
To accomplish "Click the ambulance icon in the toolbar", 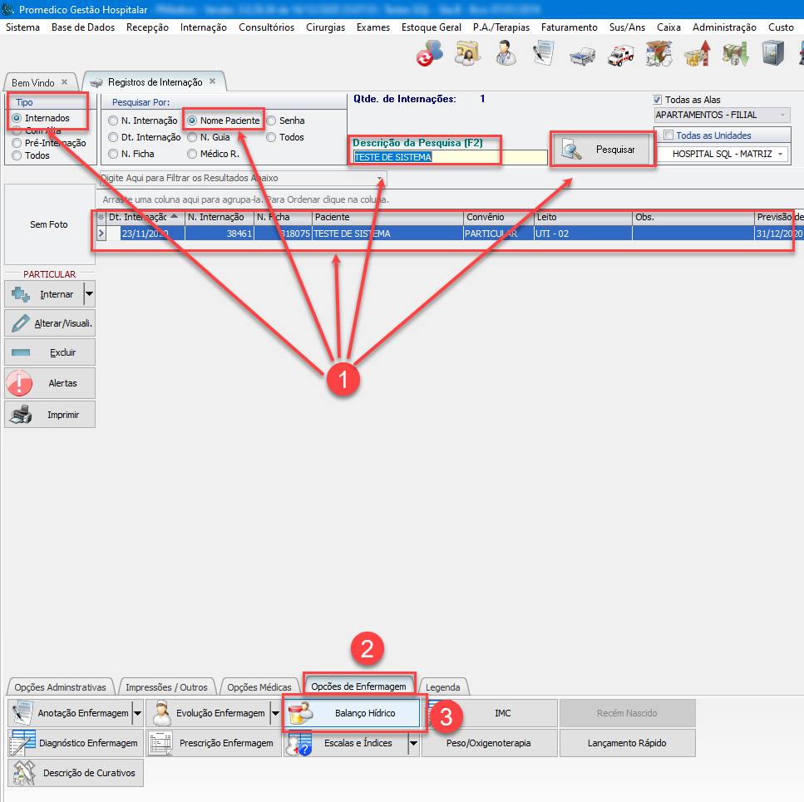I will coord(620,55).
